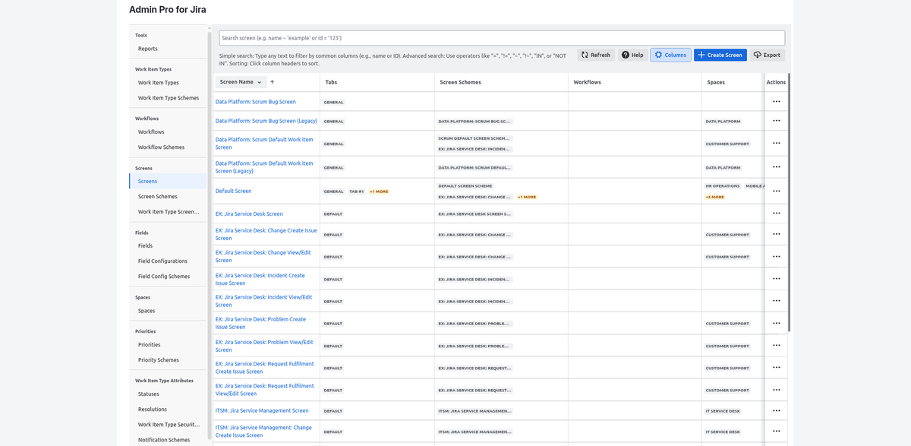Open Notification Schemes sidebar item

tap(164, 440)
